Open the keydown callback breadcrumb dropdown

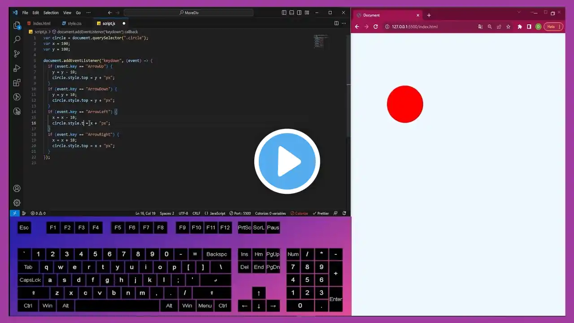[95, 32]
